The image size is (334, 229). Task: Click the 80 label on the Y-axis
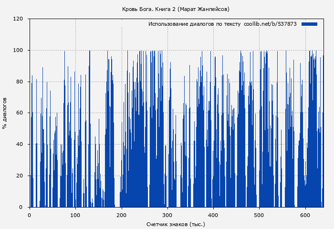tap(20, 82)
